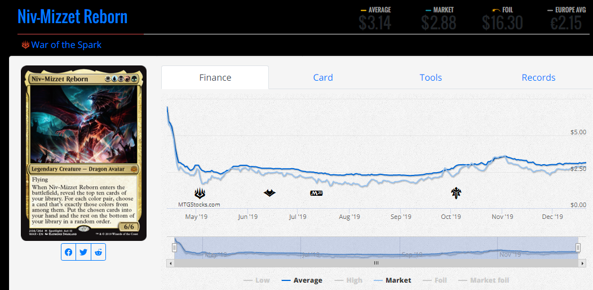This screenshot has width=593, height=290.
Task: Switch to the Tools tab
Action: (x=431, y=78)
